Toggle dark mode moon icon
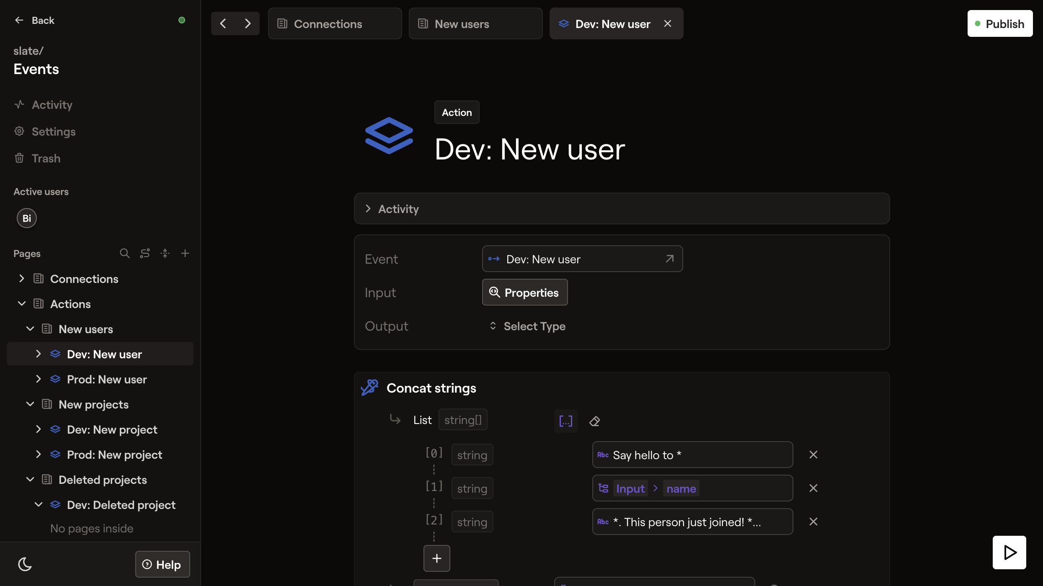1043x586 pixels. coord(25,564)
